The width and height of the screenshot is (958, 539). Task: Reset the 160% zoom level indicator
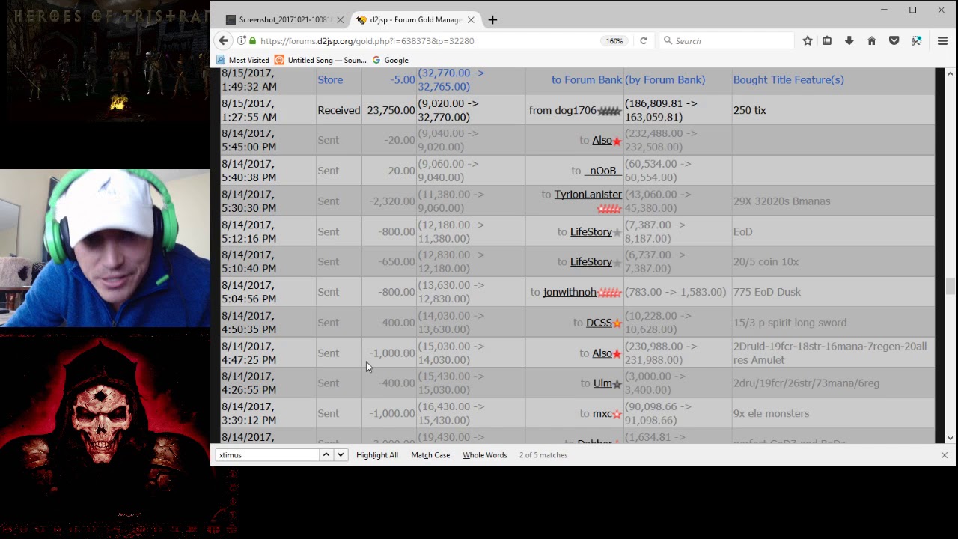pos(614,41)
